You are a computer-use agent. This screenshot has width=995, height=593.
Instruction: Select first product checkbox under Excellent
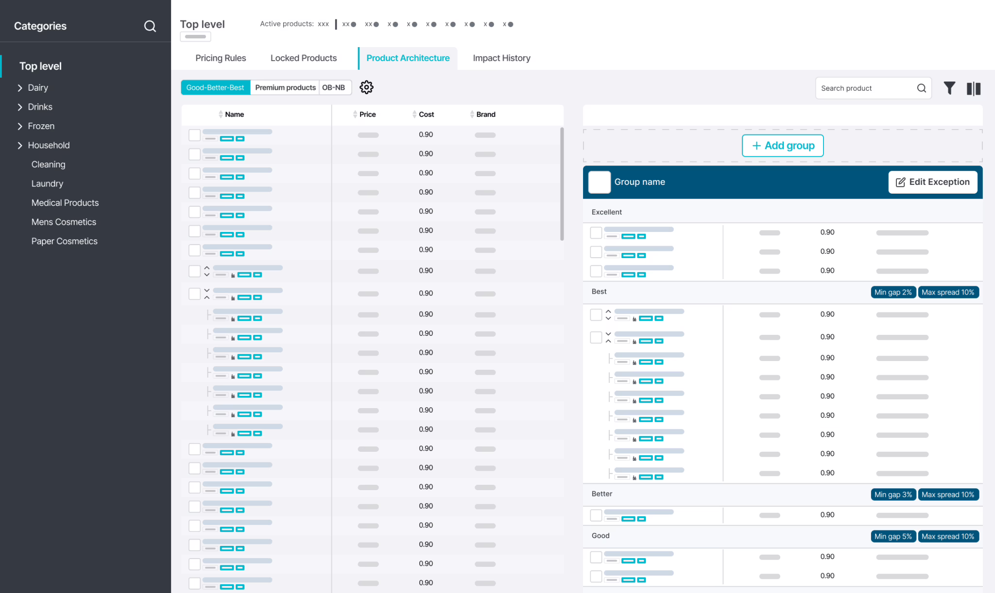pyautogui.click(x=596, y=232)
